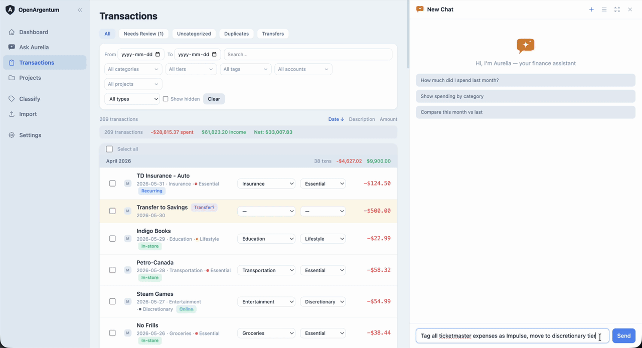Click the Clear filters button

click(214, 99)
